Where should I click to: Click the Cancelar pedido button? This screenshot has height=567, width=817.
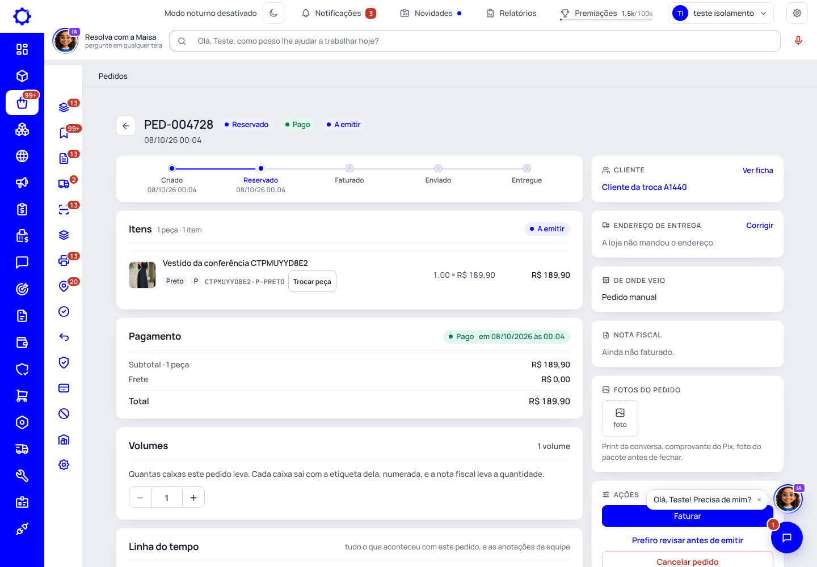tap(688, 561)
